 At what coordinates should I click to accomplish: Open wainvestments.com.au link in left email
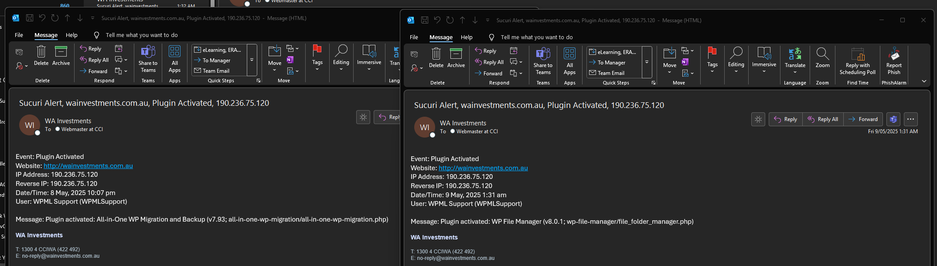point(88,166)
